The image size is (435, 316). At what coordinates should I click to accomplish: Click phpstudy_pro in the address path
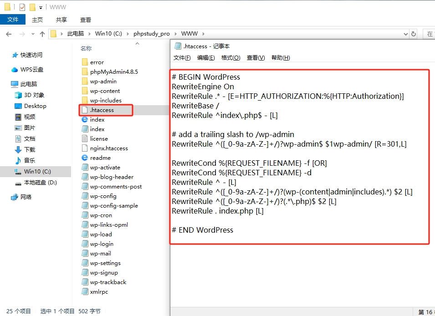point(152,34)
